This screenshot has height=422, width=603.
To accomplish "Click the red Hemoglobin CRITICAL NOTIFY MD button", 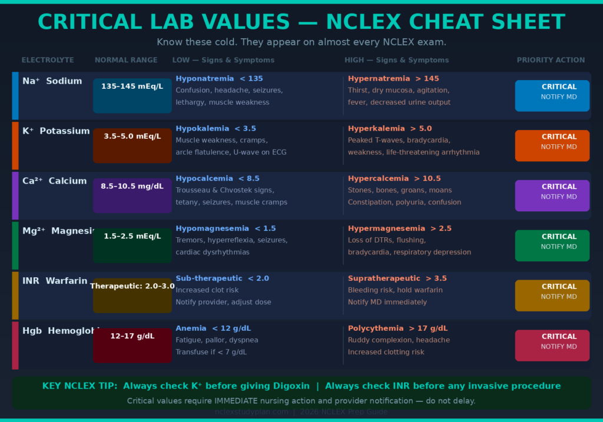I will [x=552, y=345].
